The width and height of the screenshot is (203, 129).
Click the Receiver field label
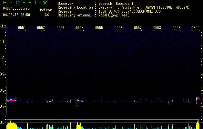[x=66, y=11]
